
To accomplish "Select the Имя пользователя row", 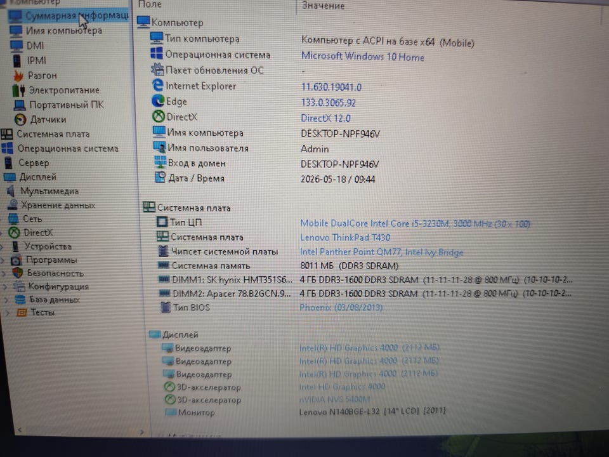I will tap(241, 148).
